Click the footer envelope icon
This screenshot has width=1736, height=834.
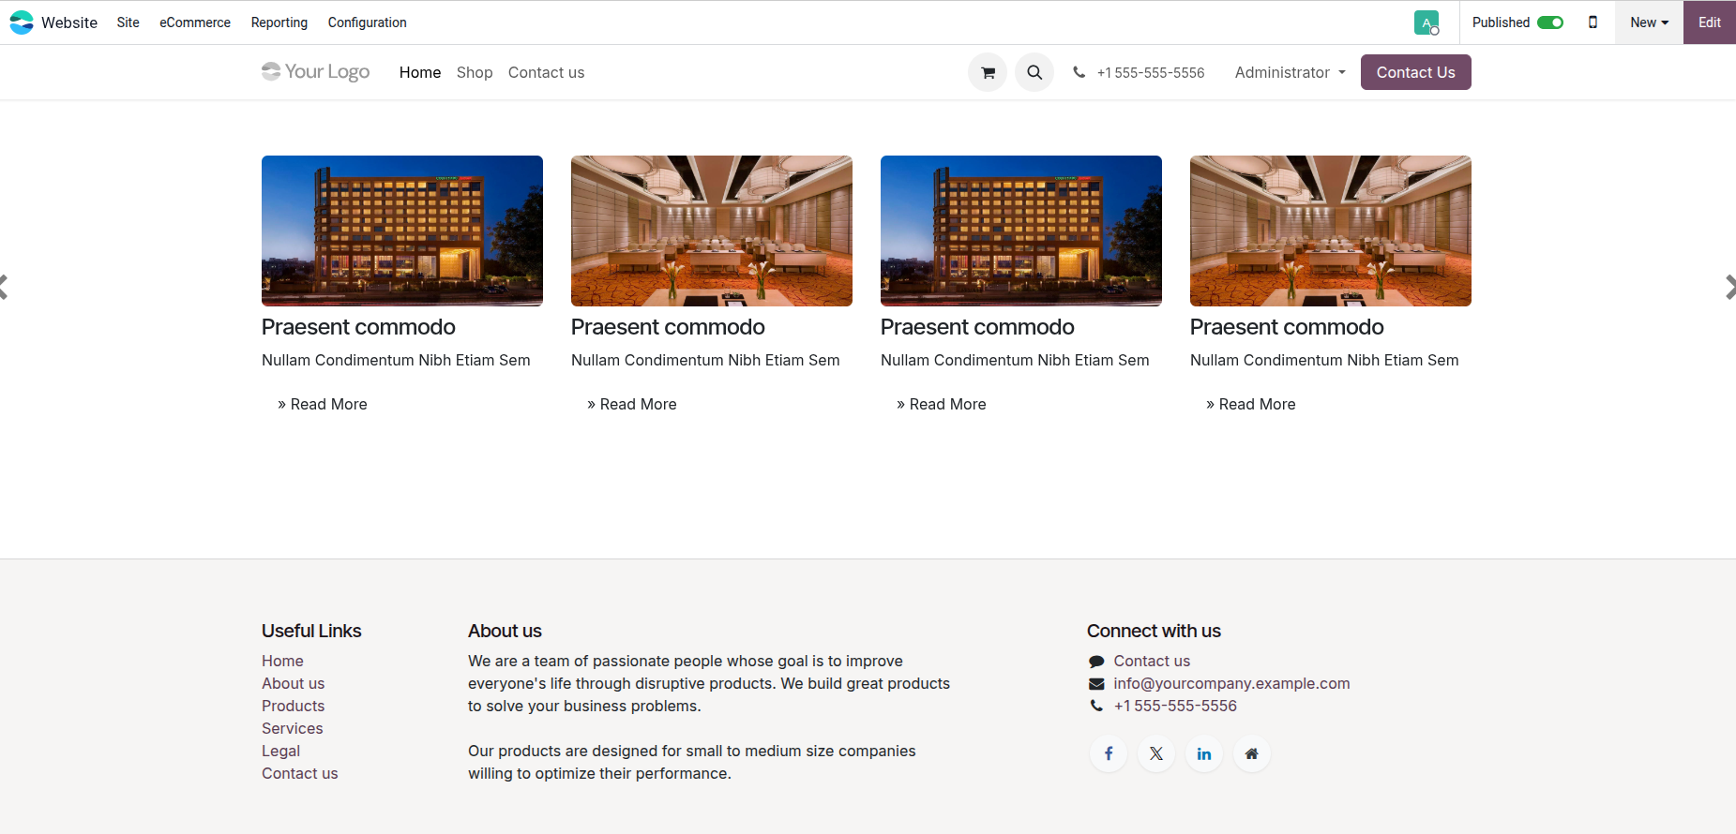[1096, 684]
